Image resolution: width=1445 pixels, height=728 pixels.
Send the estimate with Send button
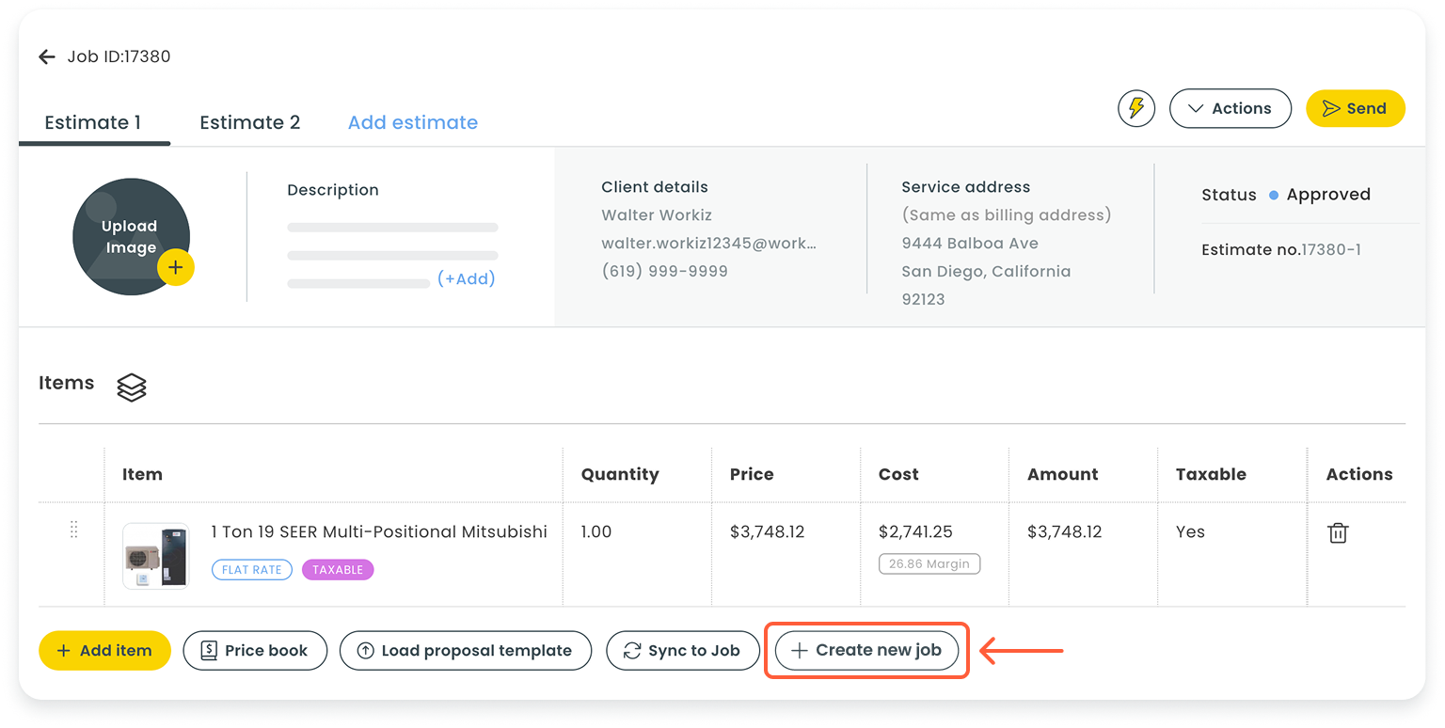click(x=1355, y=108)
